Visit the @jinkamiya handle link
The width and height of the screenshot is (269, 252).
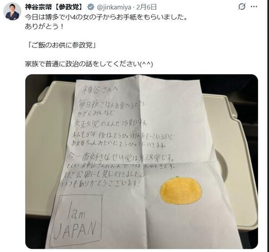click(x=114, y=7)
